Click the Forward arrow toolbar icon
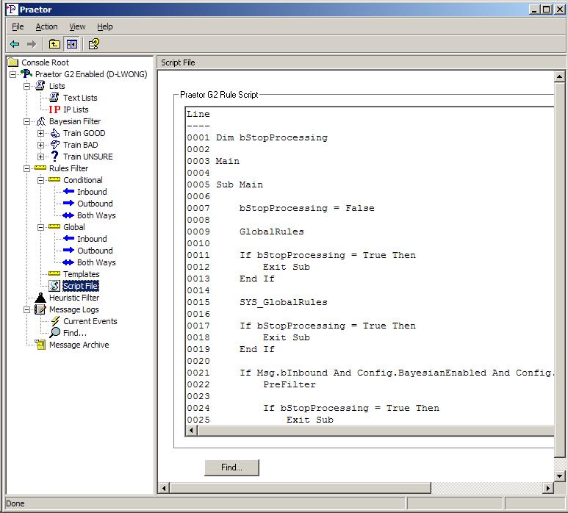 pos(32,44)
